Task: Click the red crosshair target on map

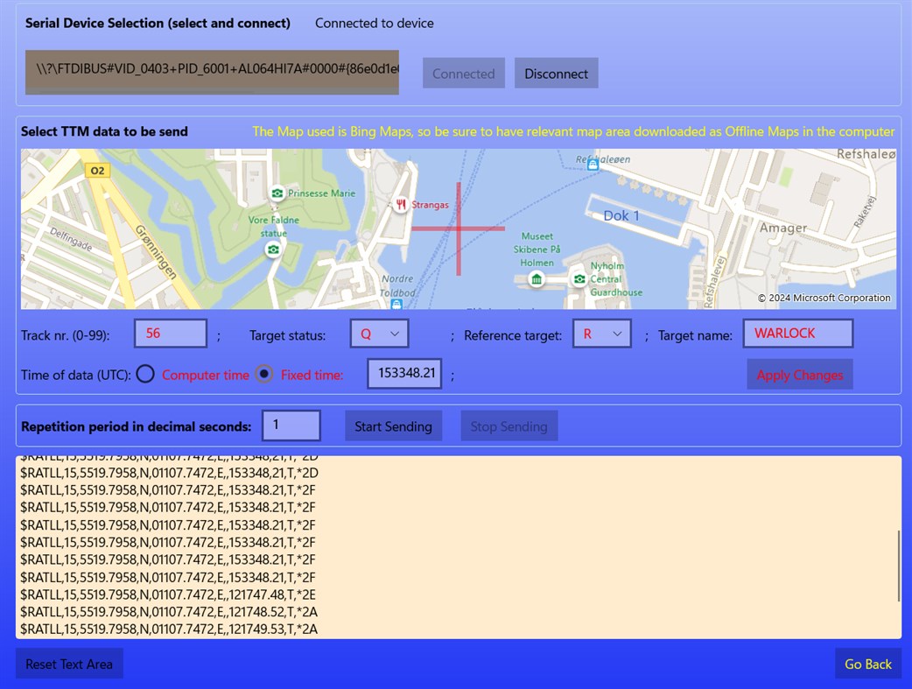Action: 459,228
